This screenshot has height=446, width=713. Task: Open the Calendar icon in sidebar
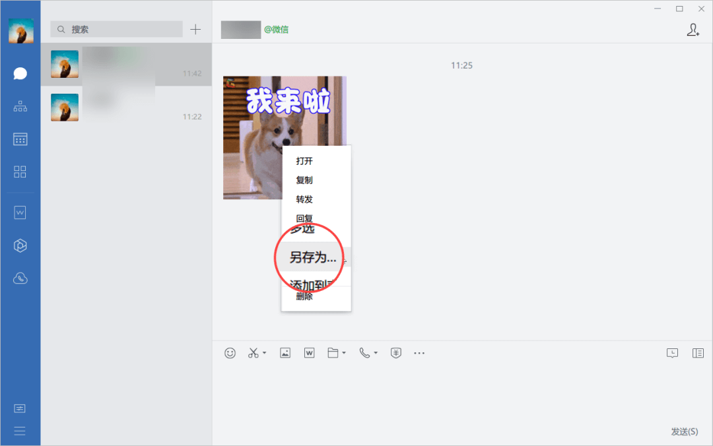point(20,139)
